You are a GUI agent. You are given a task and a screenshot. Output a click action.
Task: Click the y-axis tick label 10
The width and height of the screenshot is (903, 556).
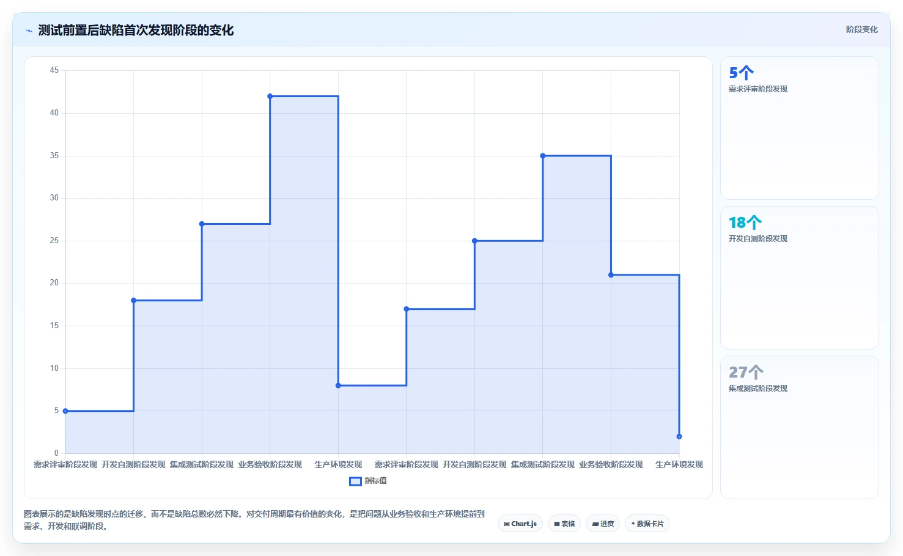click(54, 368)
